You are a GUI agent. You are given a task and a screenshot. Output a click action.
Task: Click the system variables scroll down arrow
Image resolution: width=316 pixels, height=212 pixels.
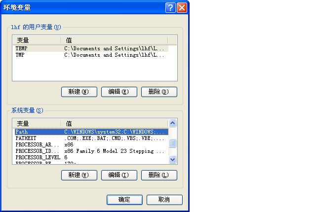pos(172,160)
